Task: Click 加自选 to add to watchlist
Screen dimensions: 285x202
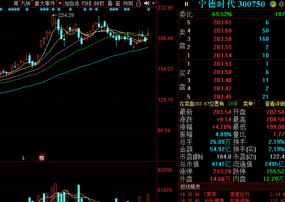Action: 72,3
